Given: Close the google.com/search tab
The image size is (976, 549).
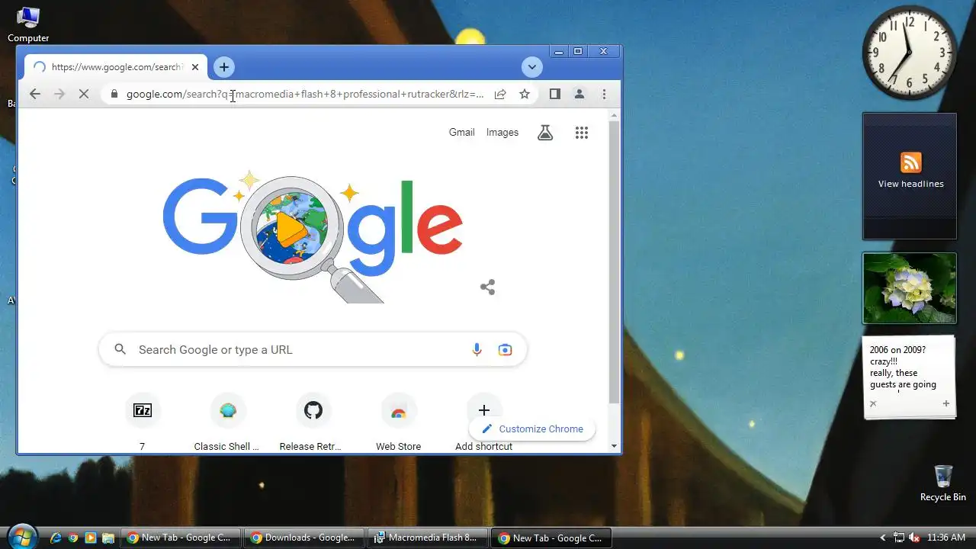Looking at the screenshot, I should click(195, 67).
